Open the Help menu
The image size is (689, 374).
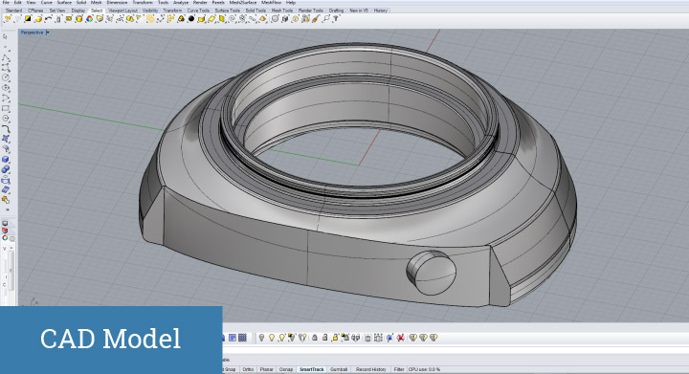point(291,2)
